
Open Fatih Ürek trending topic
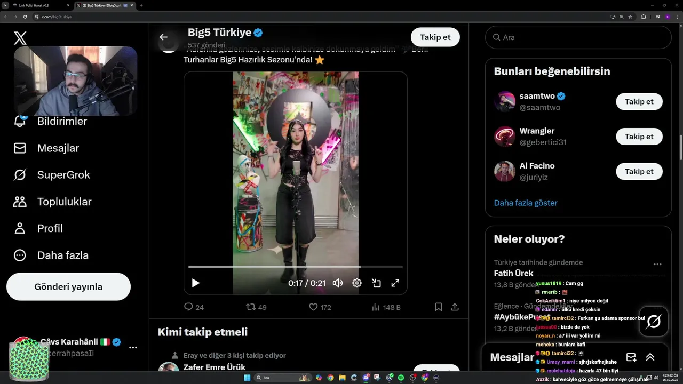click(x=513, y=273)
